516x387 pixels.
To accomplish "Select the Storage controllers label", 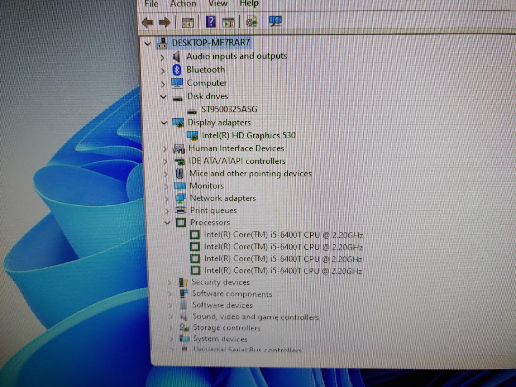I will coord(226,328).
